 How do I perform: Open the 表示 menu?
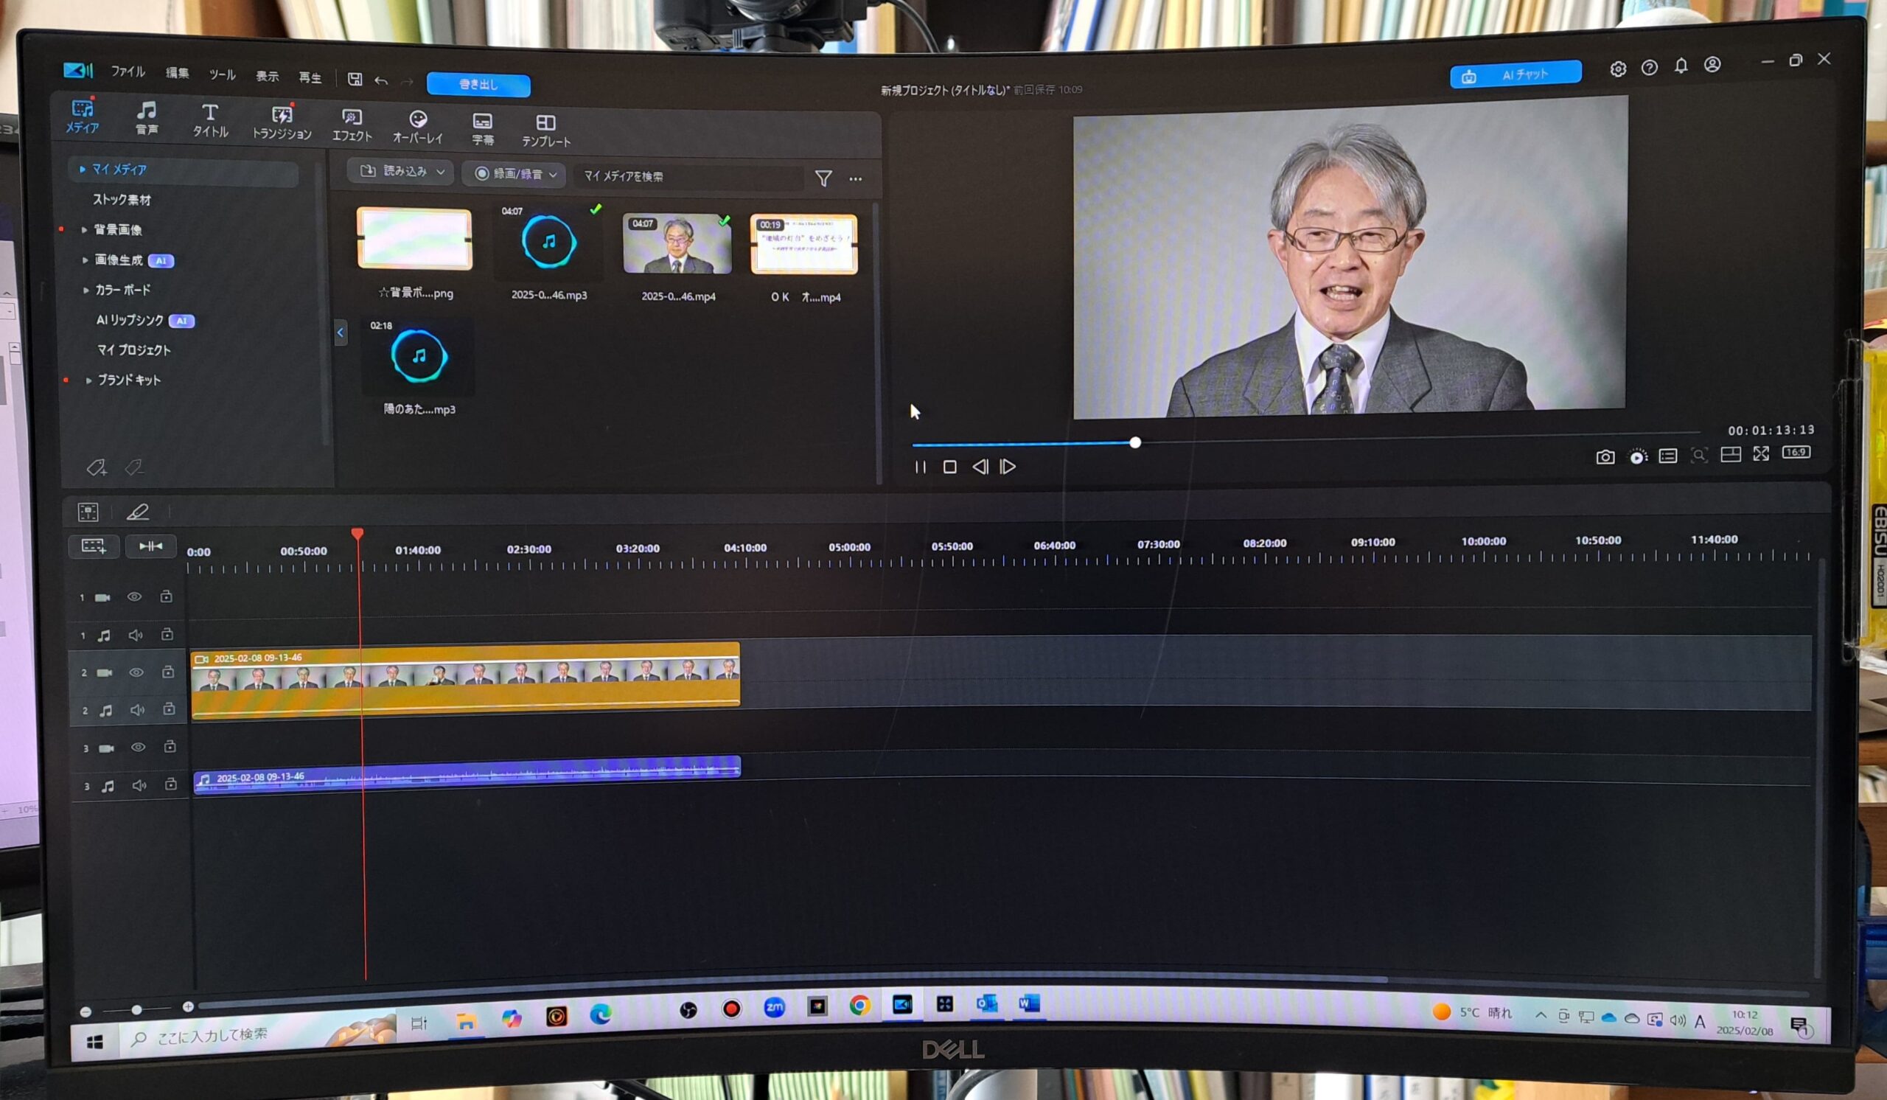point(268,76)
